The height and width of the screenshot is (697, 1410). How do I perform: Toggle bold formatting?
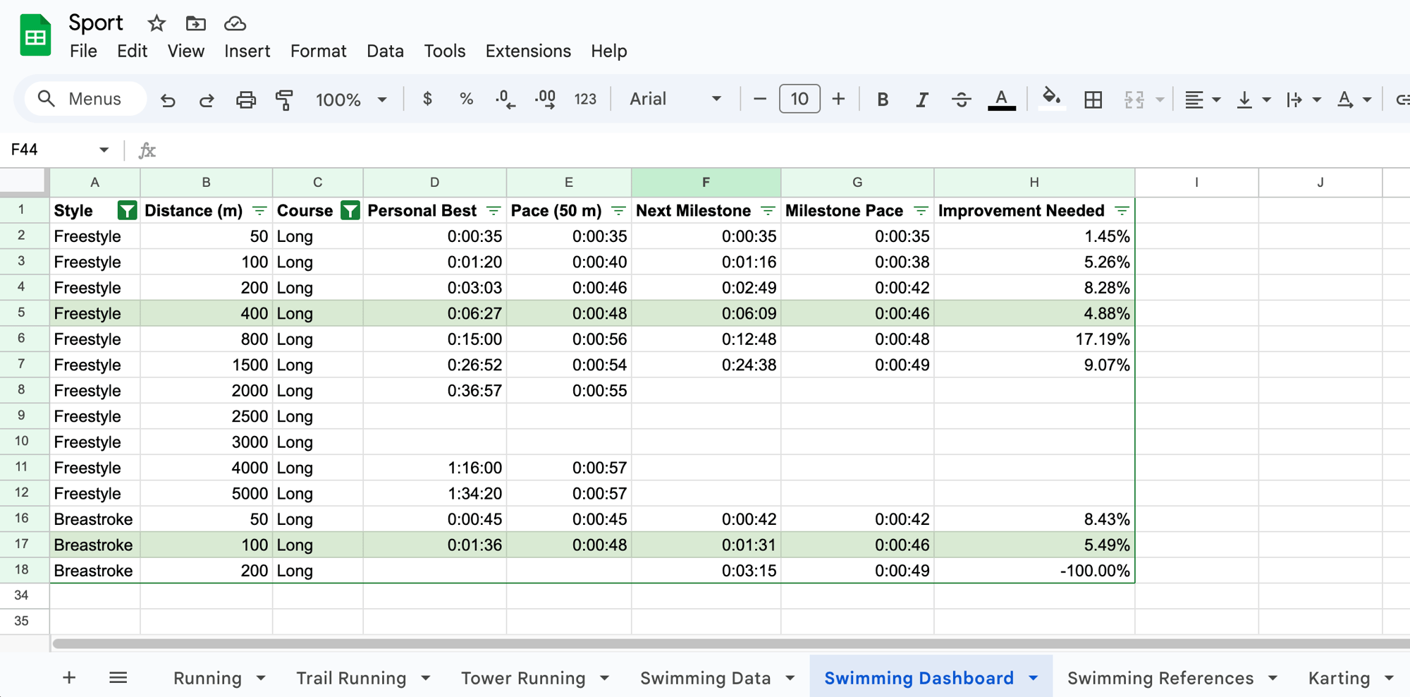(882, 99)
